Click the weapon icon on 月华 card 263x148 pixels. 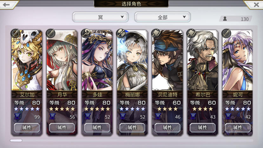(x=51, y=33)
